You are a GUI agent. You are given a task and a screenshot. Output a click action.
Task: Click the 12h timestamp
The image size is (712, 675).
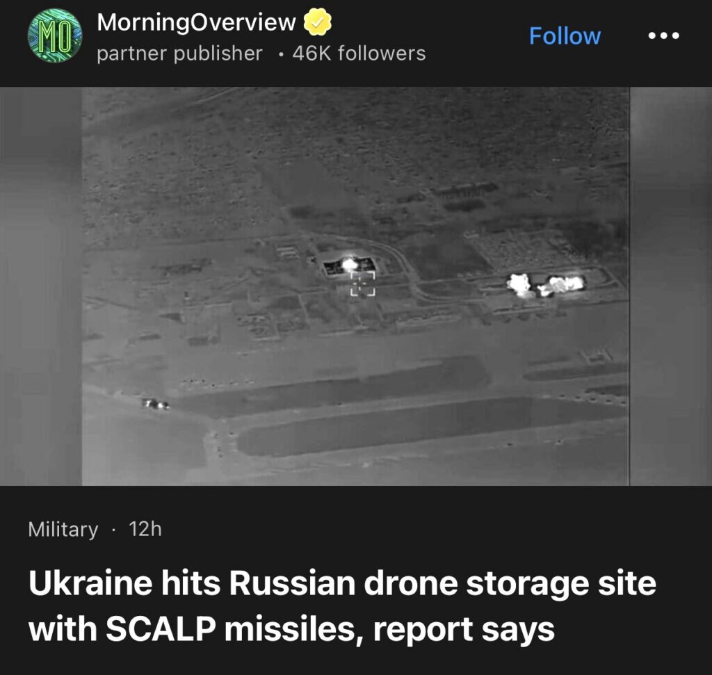coord(145,529)
